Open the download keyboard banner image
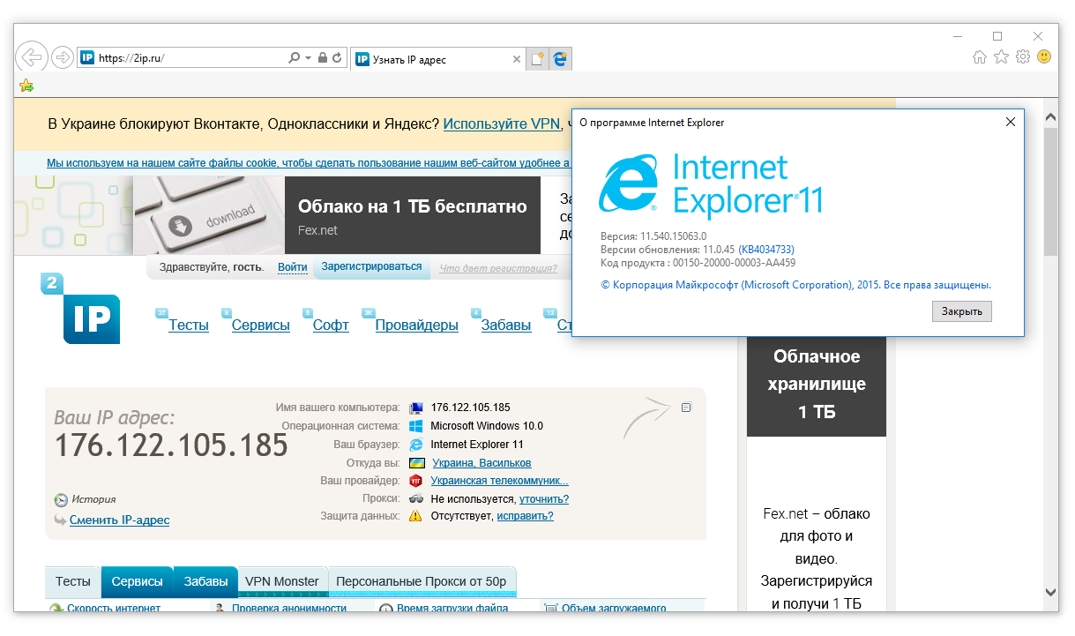 coord(208,215)
